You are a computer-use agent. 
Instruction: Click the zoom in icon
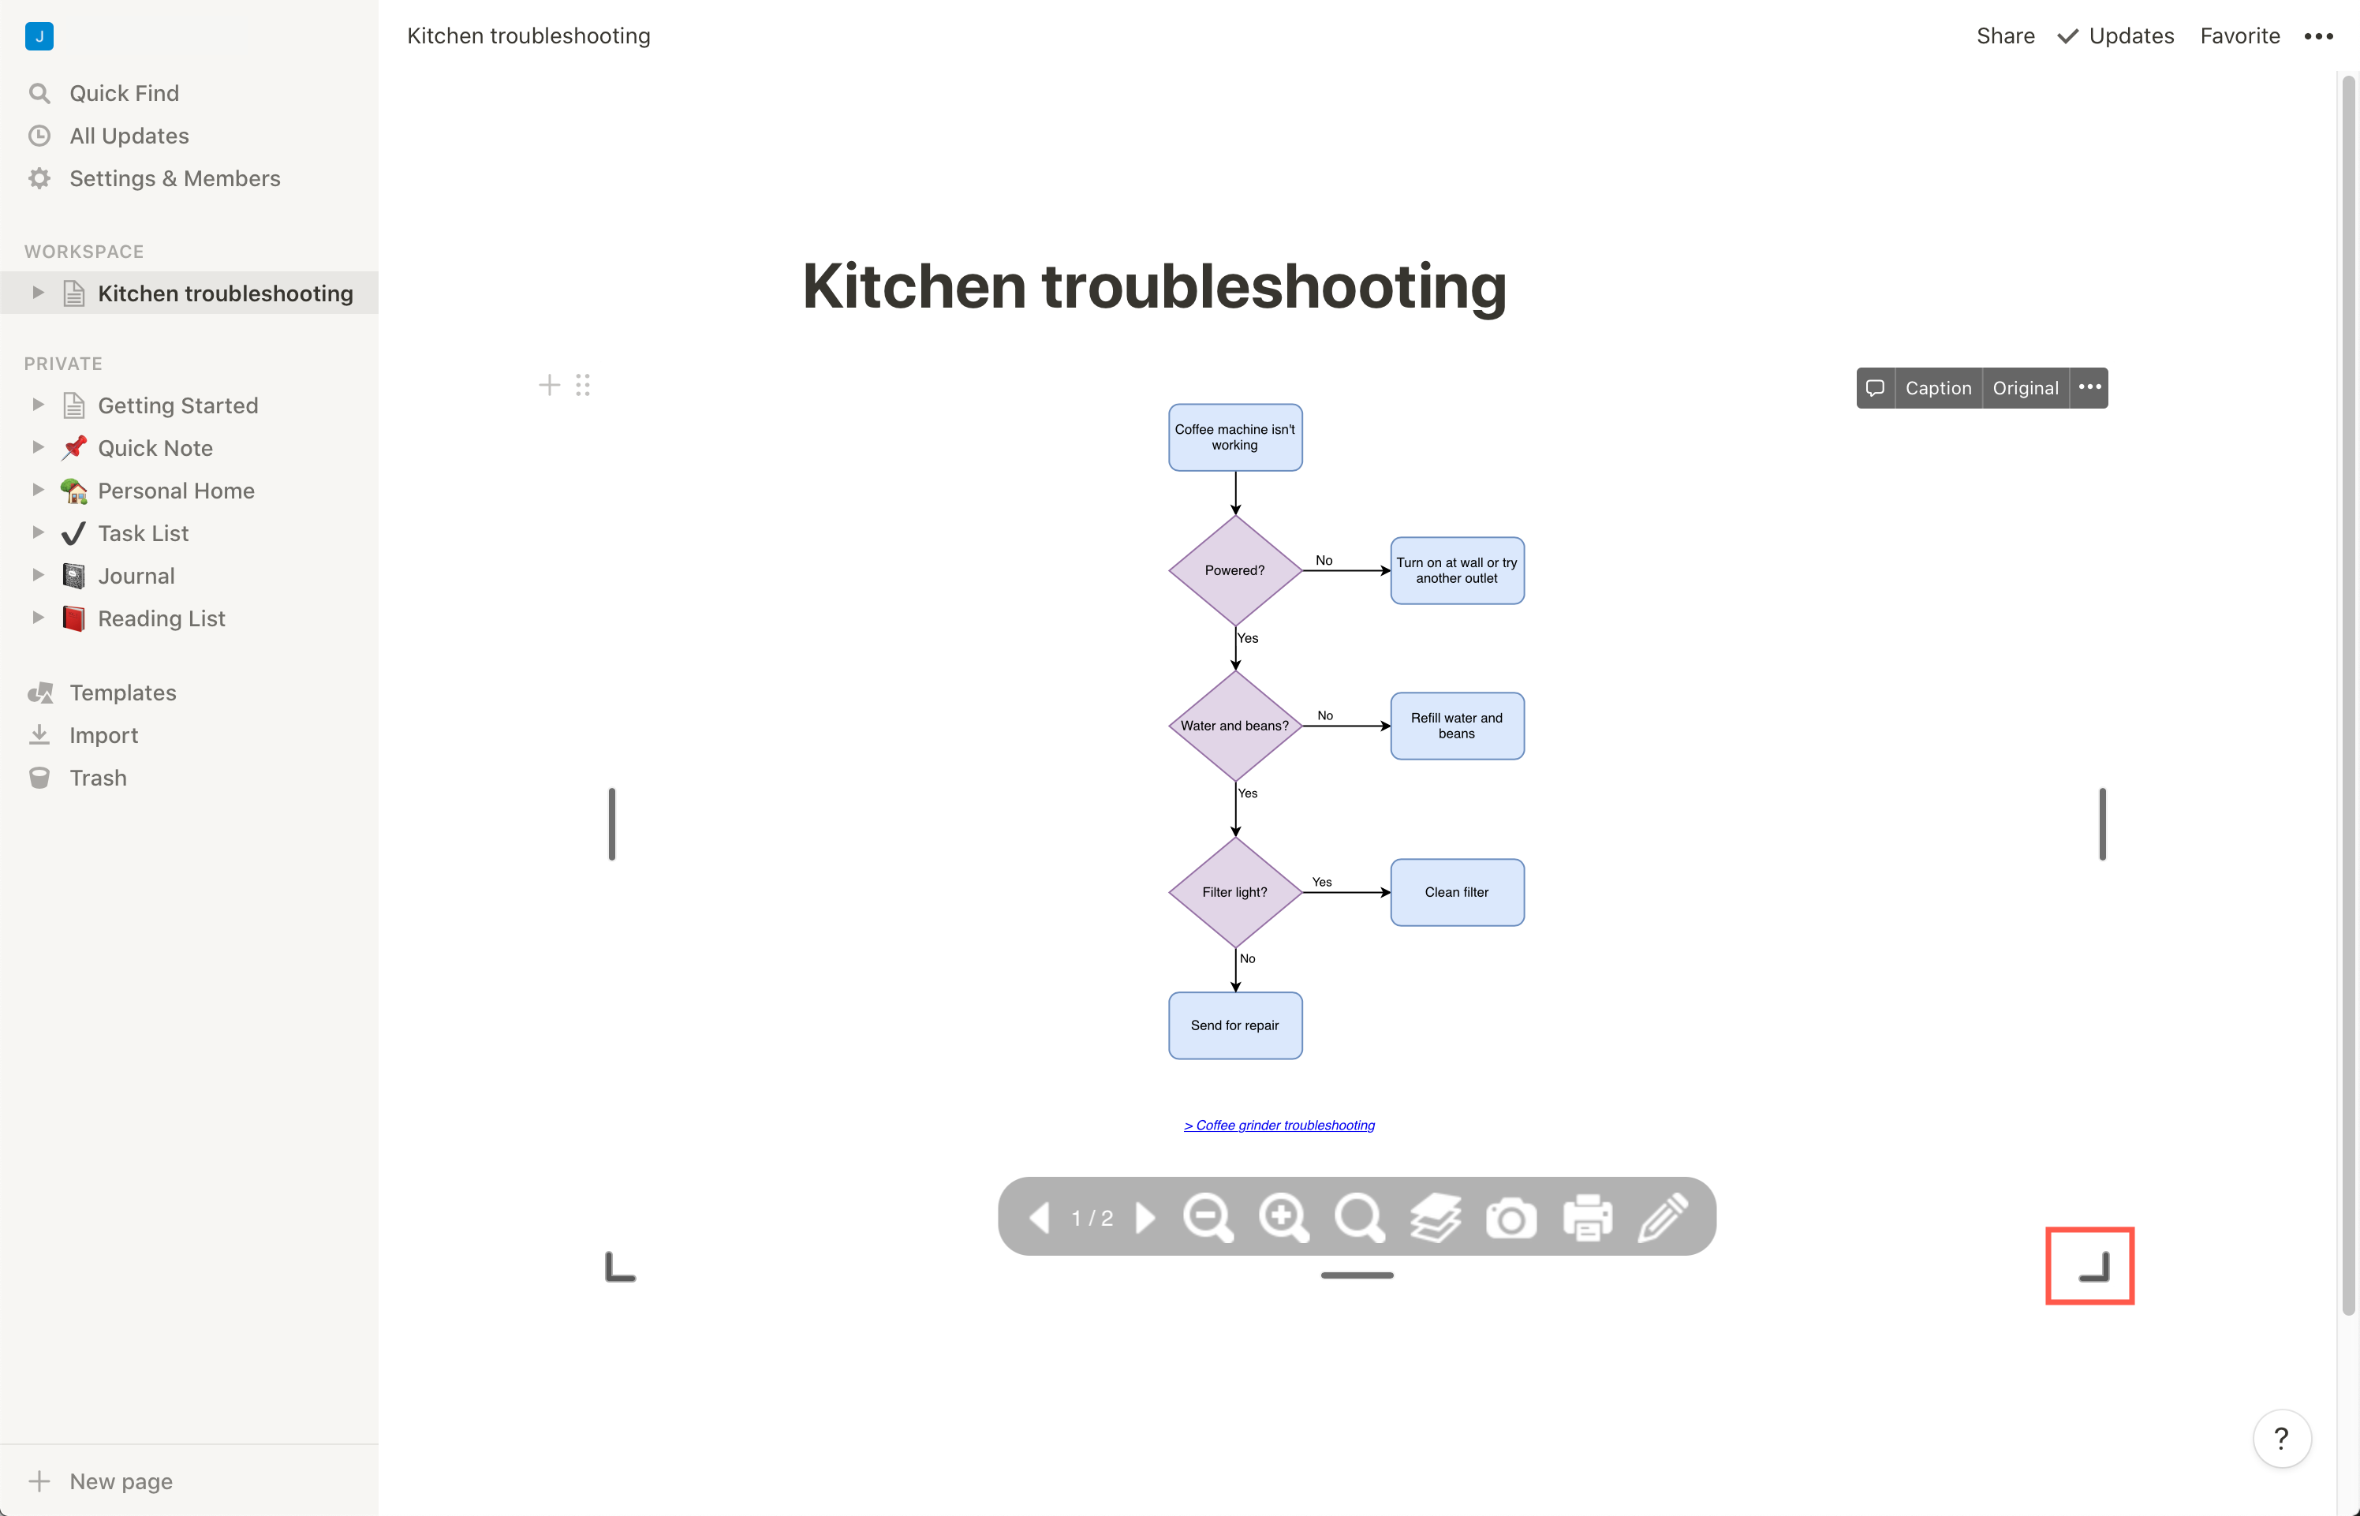(x=1283, y=1216)
